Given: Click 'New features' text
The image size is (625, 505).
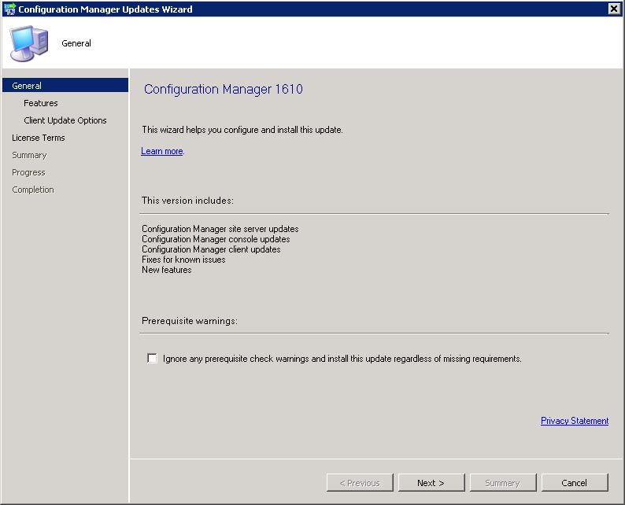Looking at the screenshot, I should (x=167, y=270).
